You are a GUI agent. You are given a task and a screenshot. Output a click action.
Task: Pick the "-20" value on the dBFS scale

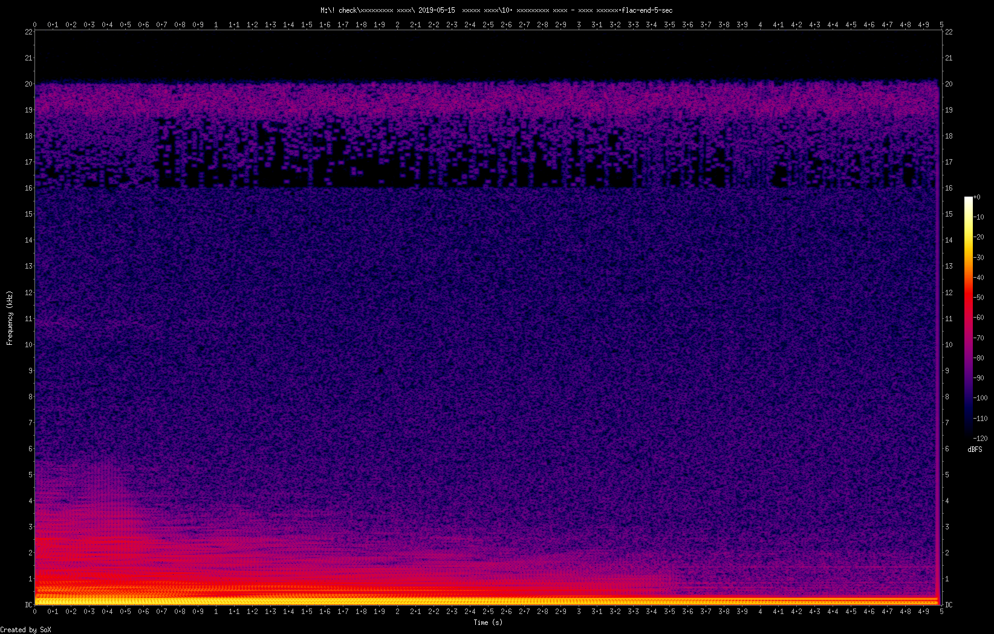point(979,237)
